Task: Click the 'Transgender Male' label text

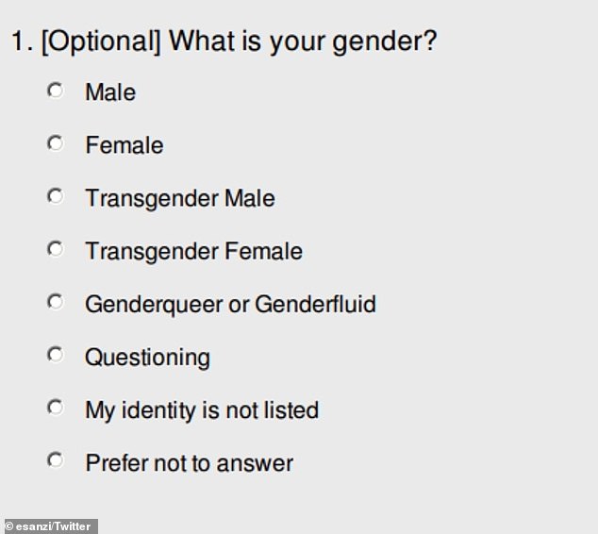Action: point(180,199)
